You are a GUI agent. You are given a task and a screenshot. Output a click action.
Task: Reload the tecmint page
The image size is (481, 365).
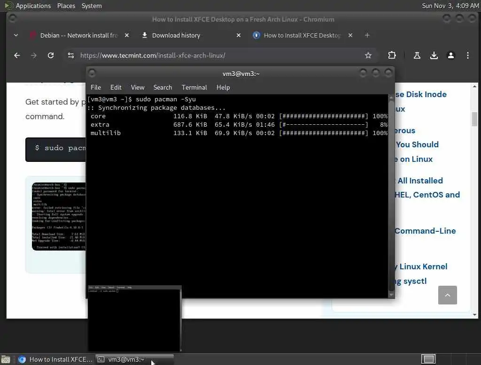click(x=51, y=55)
